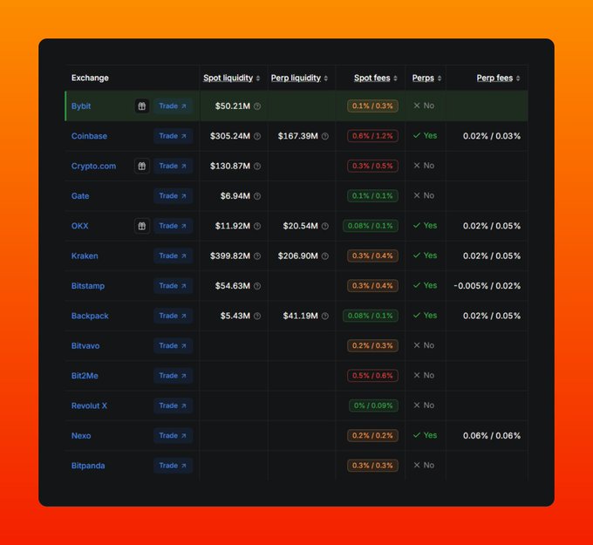593x545 pixels.
Task: Sort by Perps column
Action: click(x=426, y=78)
